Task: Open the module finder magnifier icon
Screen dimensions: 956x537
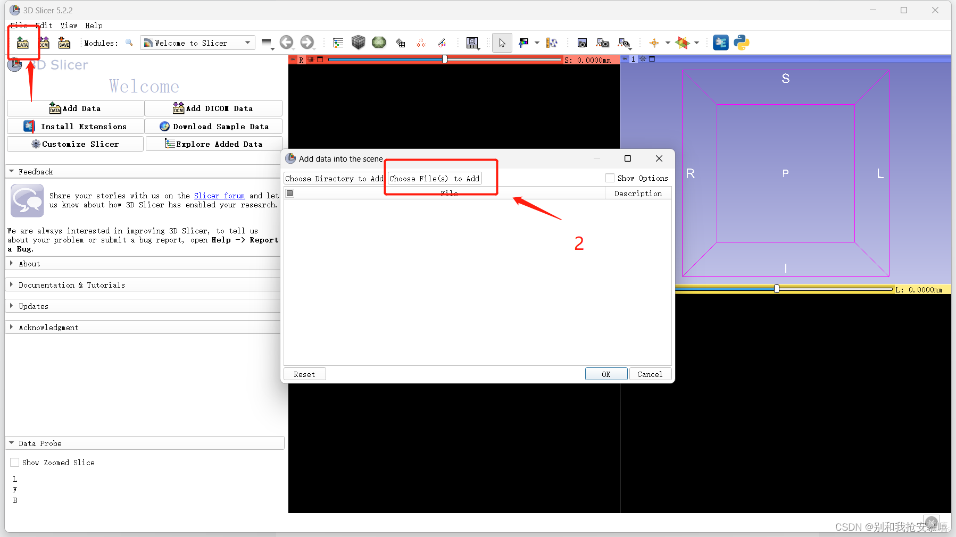Action: click(x=129, y=43)
